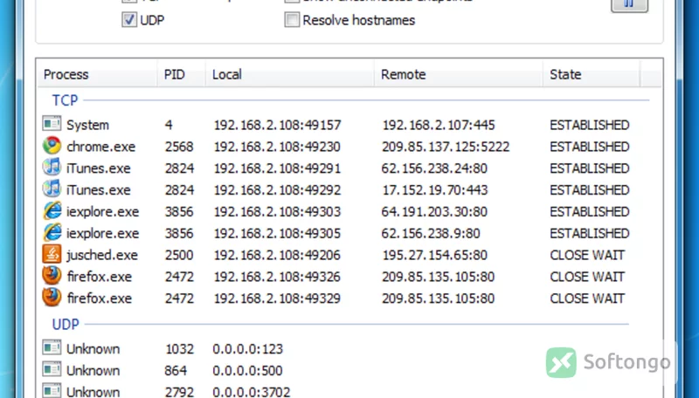Click local address 192.168.2.108:49326
This screenshot has height=398, width=699.
coord(277,277)
